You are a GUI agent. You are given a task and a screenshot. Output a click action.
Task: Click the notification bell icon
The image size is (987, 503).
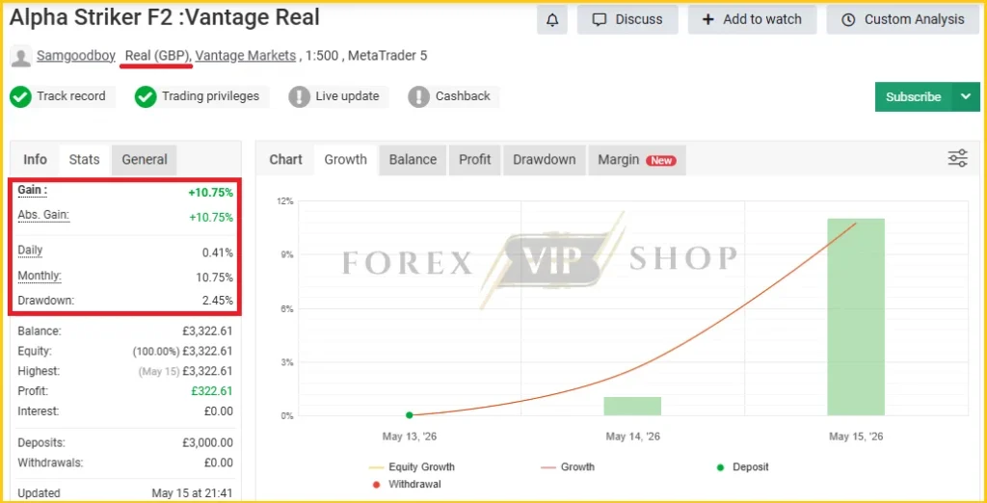(x=552, y=19)
